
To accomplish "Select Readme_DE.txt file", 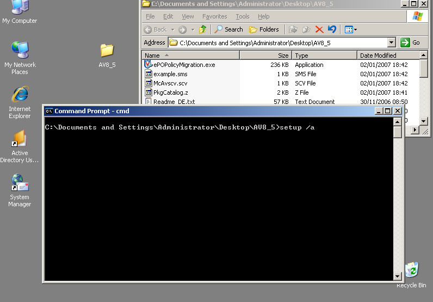I will 174,101.
